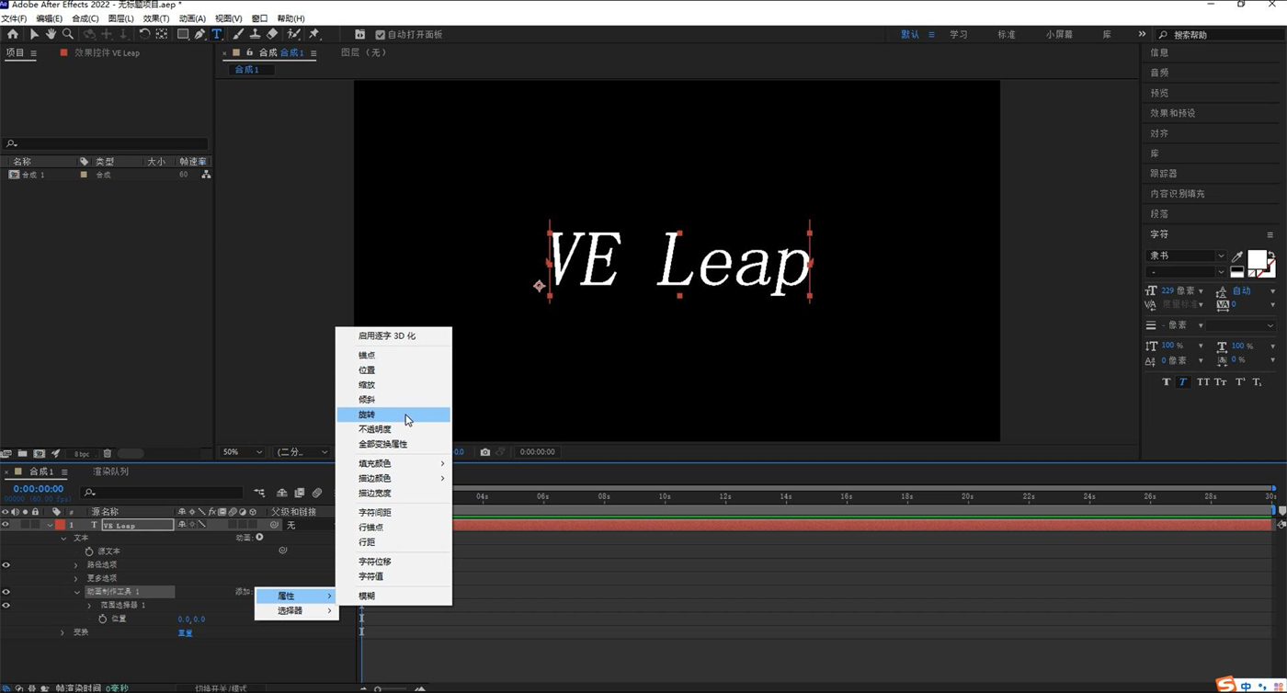The height and width of the screenshot is (693, 1287).
Task: Click the eyedropper in Character panel
Action: (x=1237, y=256)
